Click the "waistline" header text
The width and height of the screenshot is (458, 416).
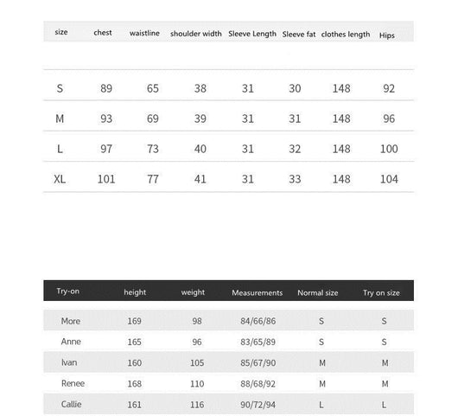144,33
